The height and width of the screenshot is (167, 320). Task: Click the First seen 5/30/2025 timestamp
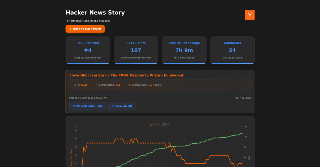pyautogui.click(x=88, y=98)
